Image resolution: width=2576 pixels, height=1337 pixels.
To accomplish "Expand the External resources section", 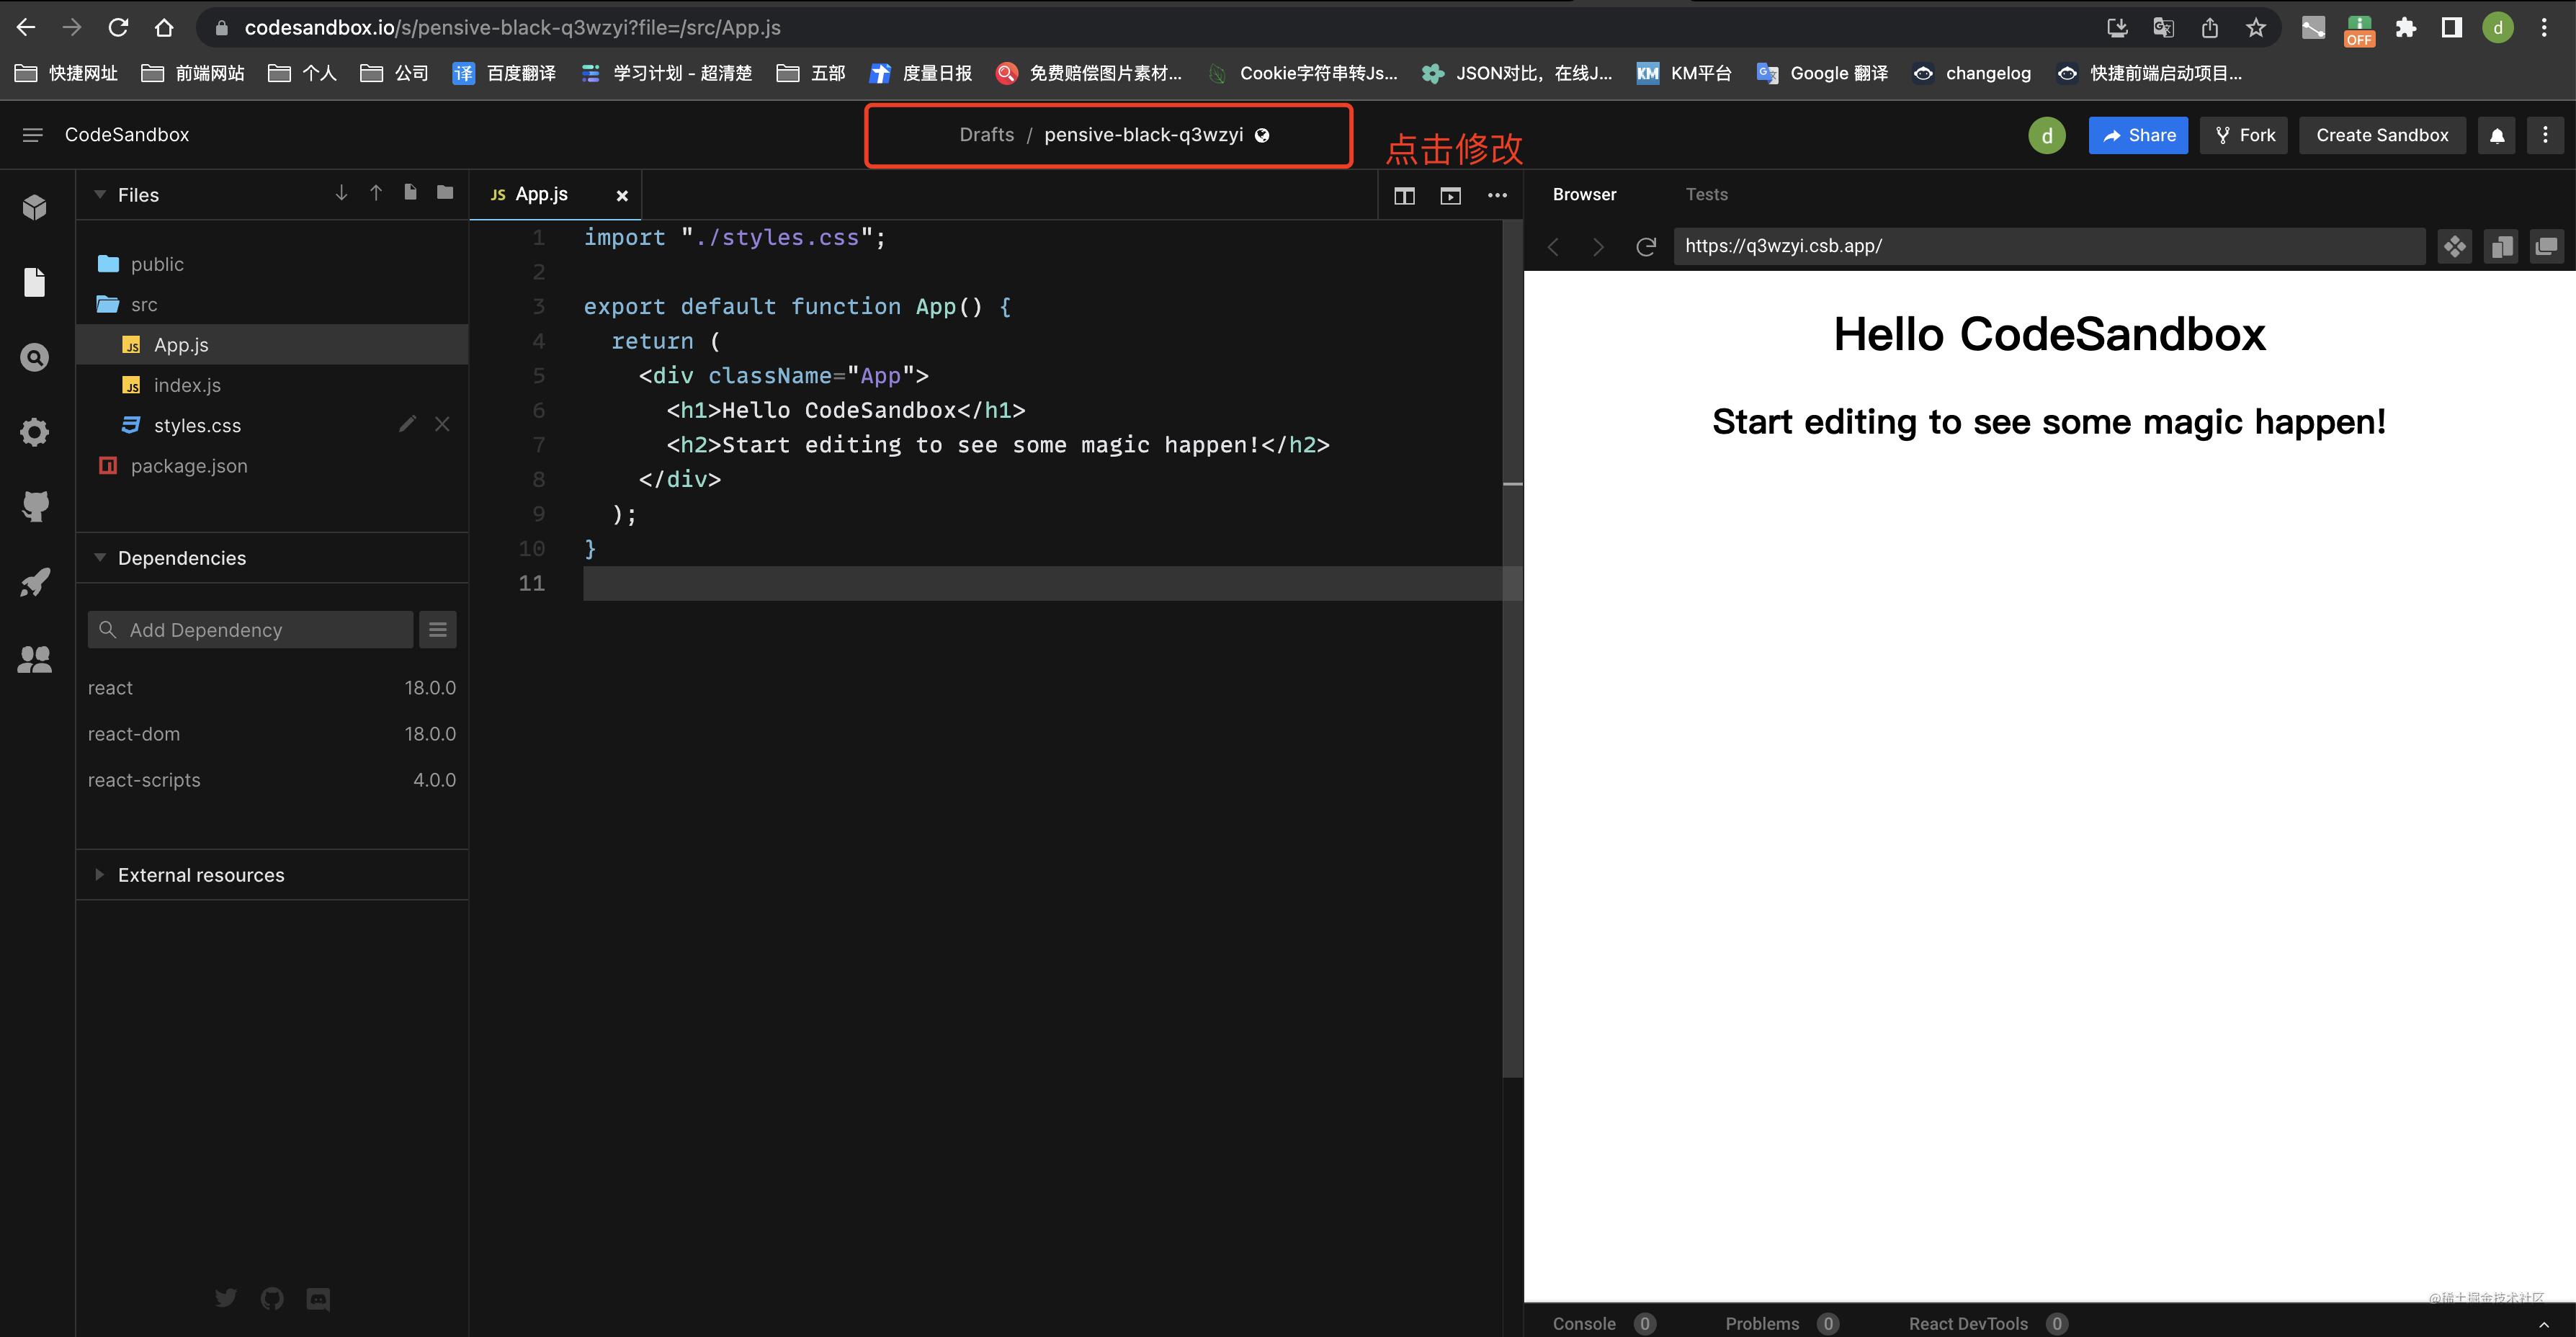I will click(100, 874).
